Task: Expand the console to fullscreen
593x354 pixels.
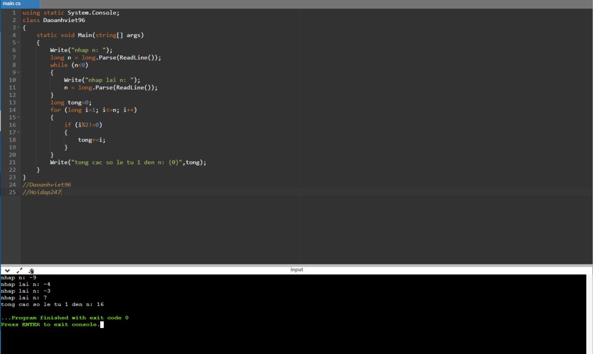Action: click(19, 271)
